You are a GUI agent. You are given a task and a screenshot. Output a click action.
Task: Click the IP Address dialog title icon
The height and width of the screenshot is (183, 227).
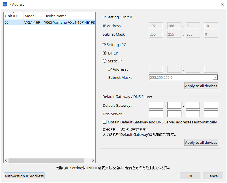click(x=5, y=4)
